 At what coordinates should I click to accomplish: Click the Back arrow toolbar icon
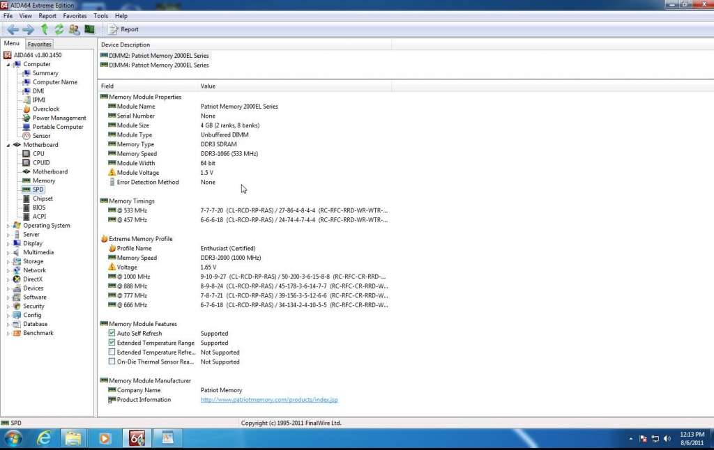coord(13,29)
